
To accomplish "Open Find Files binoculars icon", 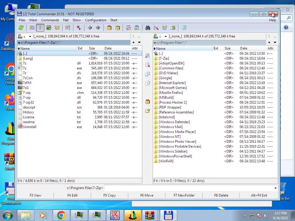I will tap(148, 28).
